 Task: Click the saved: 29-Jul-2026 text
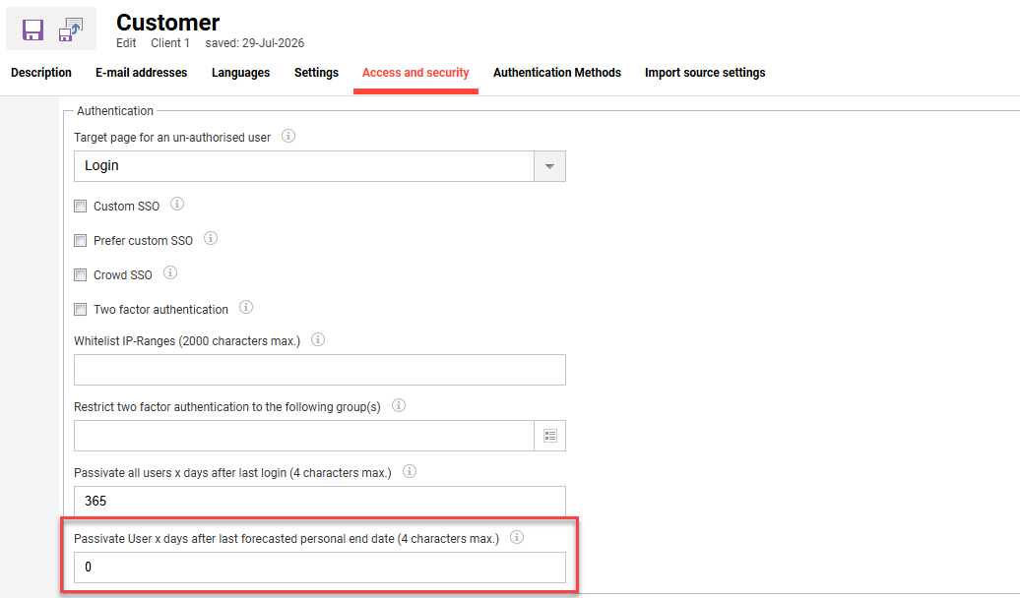[x=255, y=43]
